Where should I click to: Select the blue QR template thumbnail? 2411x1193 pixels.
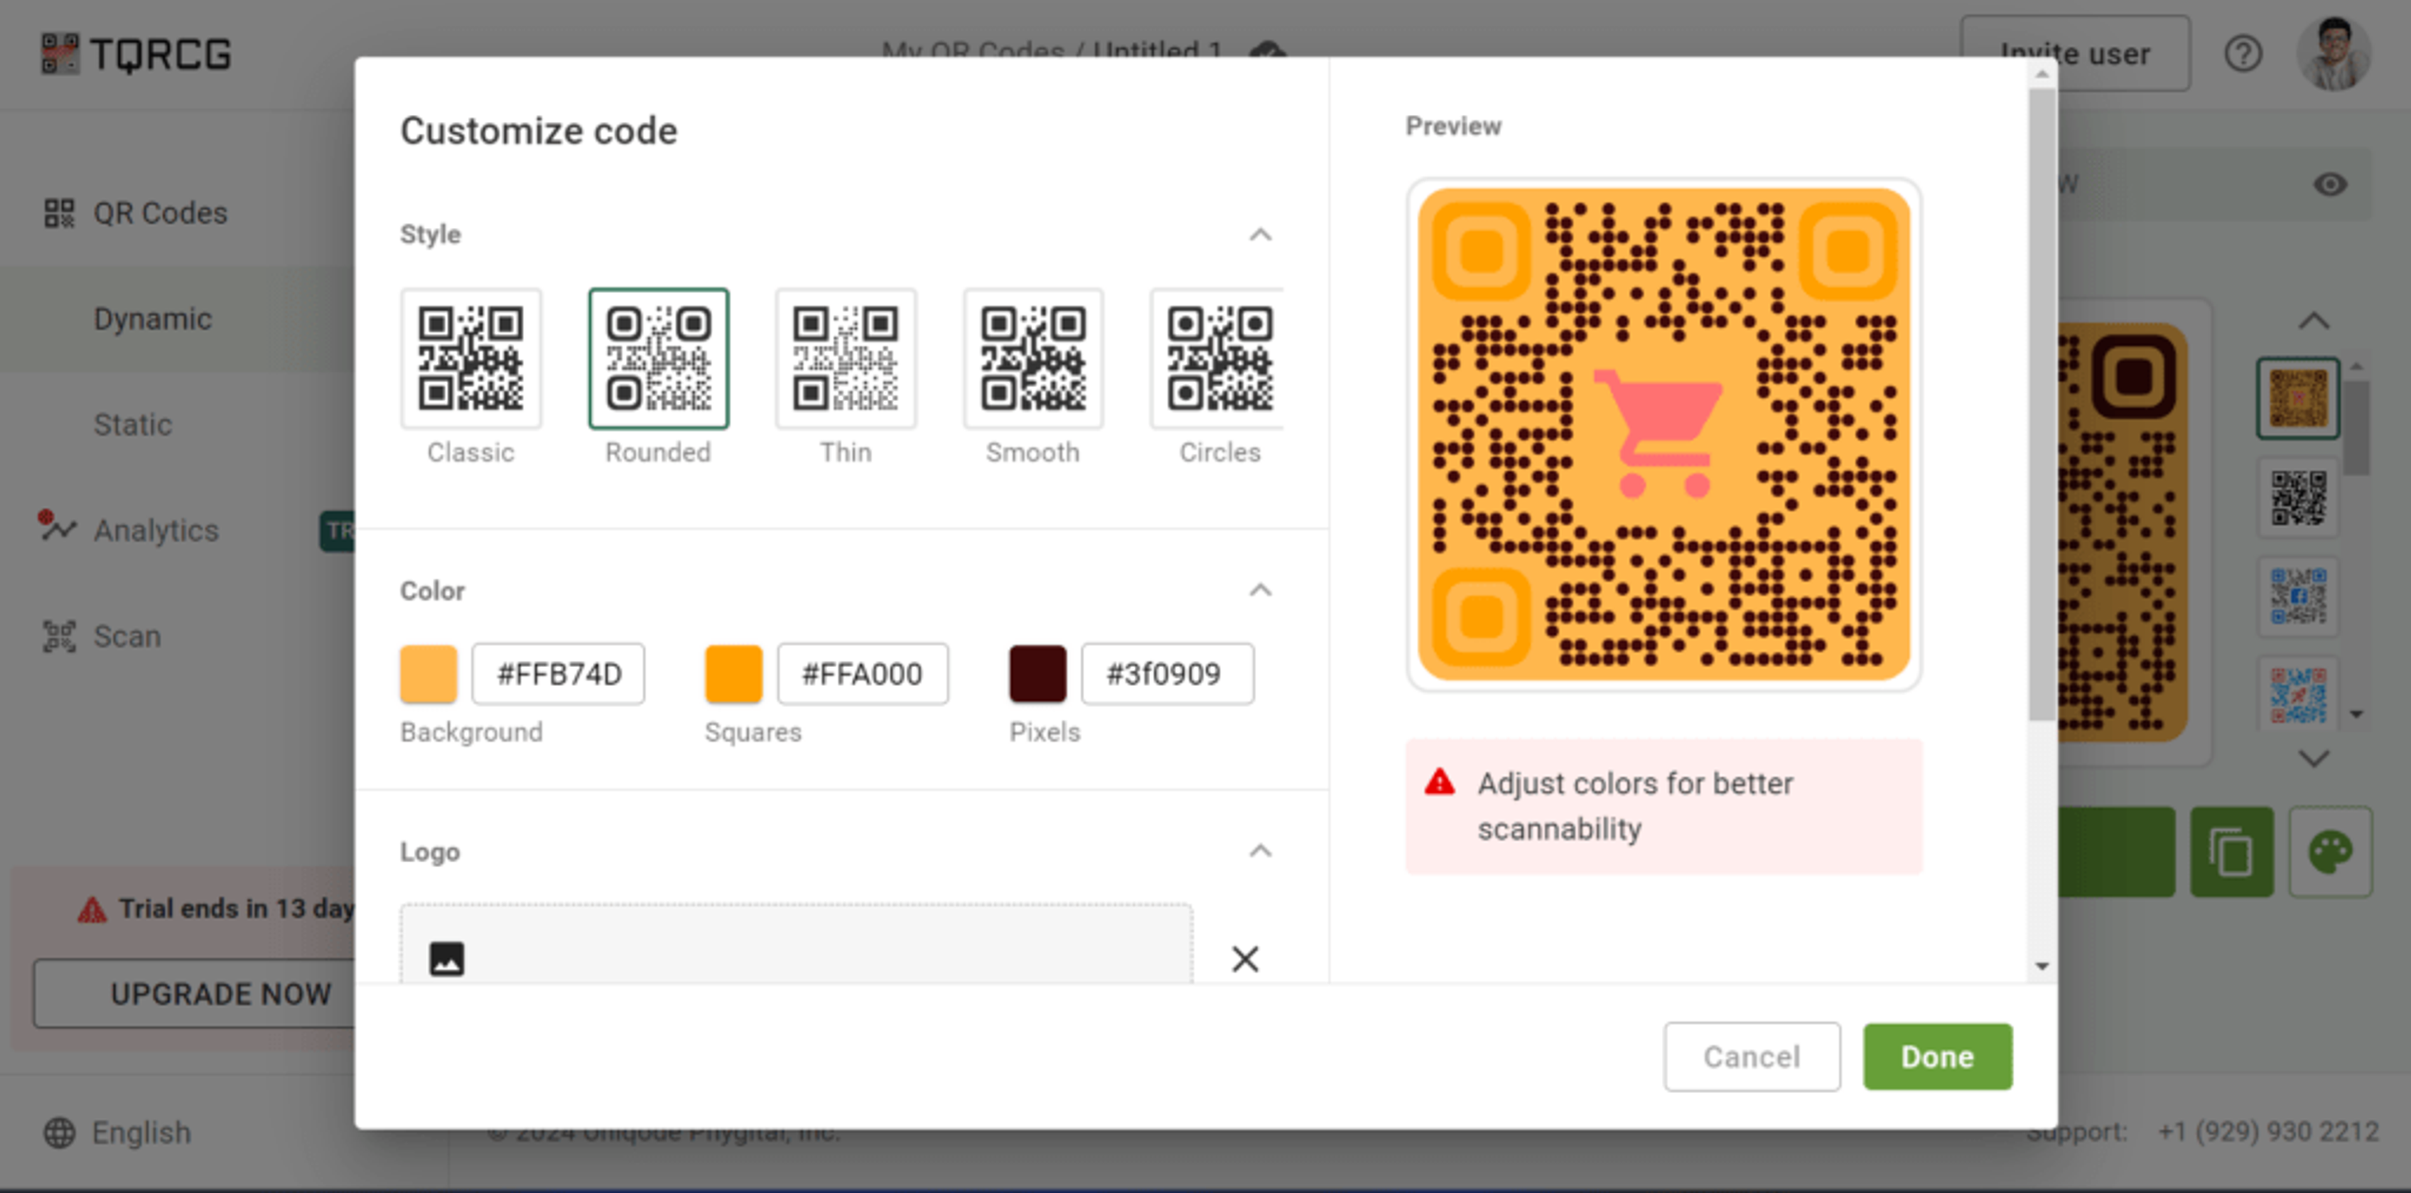[2298, 596]
